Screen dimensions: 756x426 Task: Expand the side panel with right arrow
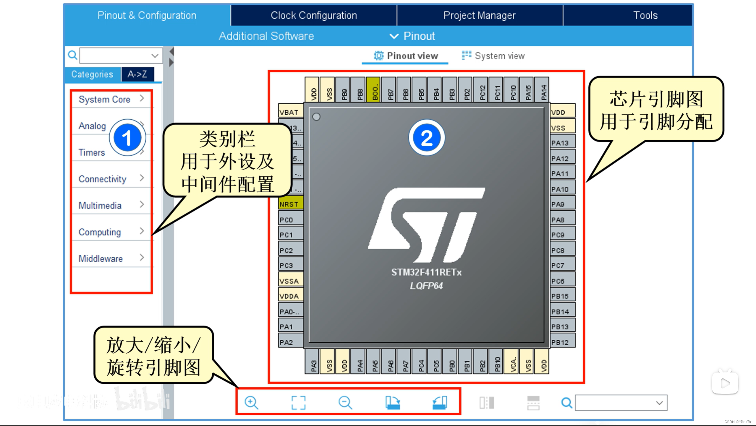(171, 62)
